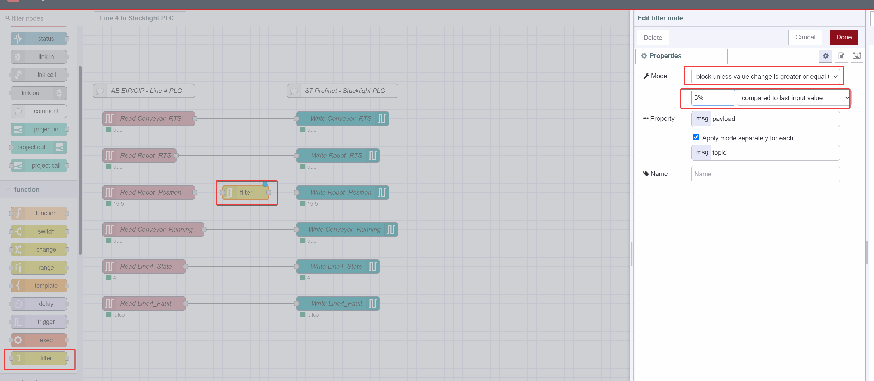Viewport: 874px width, 381px height.
Task: Collapse the function category in the palette
Action: coord(7,189)
